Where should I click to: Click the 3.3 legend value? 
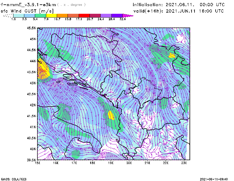pyautogui.click(x=24, y=19)
